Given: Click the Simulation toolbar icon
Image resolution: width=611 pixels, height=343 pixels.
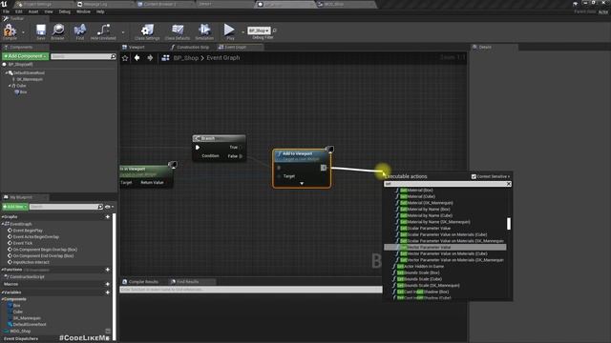Looking at the screenshot, I should (204, 31).
